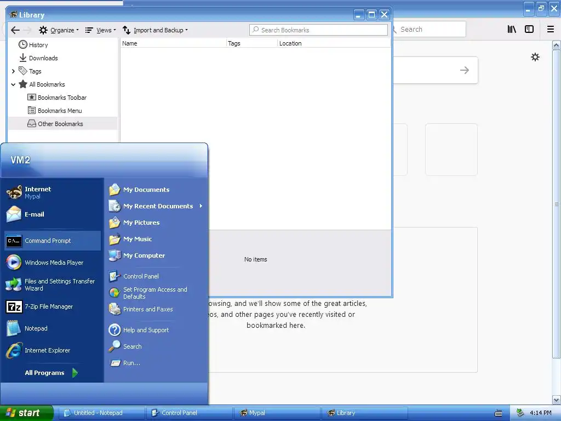Select Bookmarks Menu folder
Screen dimensions: 561x421
[55, 111]
